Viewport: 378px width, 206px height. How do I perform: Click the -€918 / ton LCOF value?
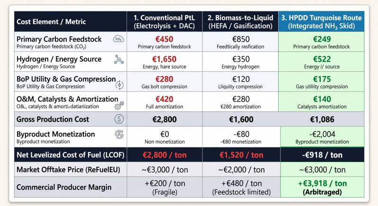pyautogui.click(x=322, y=155)
